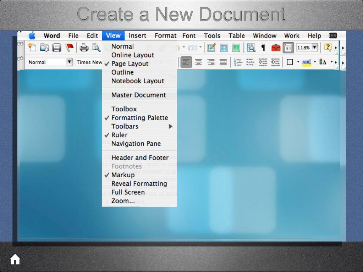Image resolution: width=363 pixels, height=272 pixels.
Task: Click the Save floppy disk icon
Action: (57, 48)
